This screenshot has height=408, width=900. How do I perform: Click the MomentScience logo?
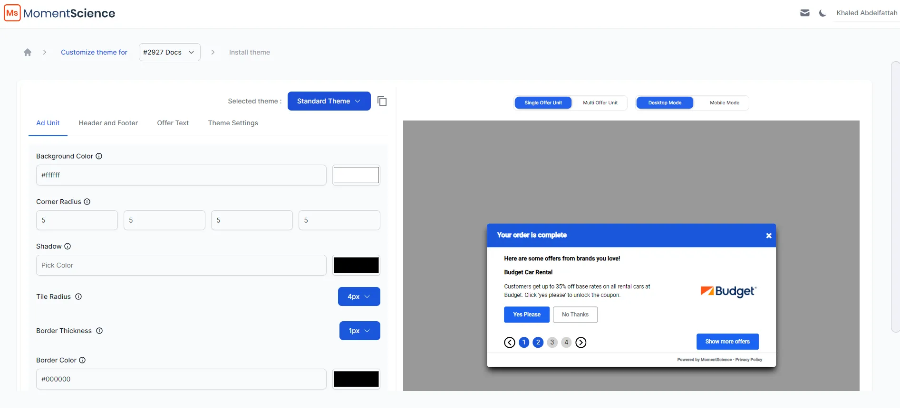click(x=60, y=13)
